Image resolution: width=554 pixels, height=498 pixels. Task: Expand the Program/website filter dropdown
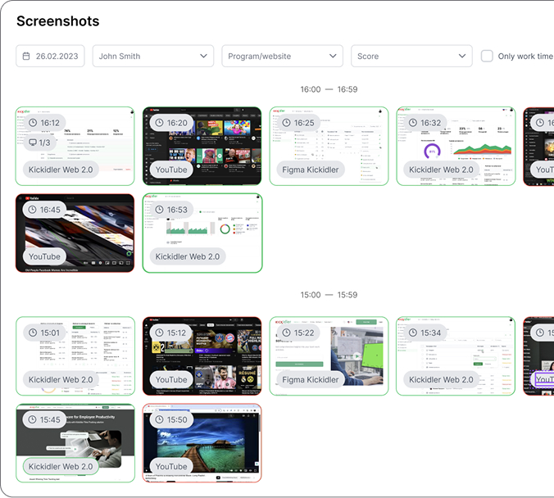pyautogui.click(x=282, y=56)
